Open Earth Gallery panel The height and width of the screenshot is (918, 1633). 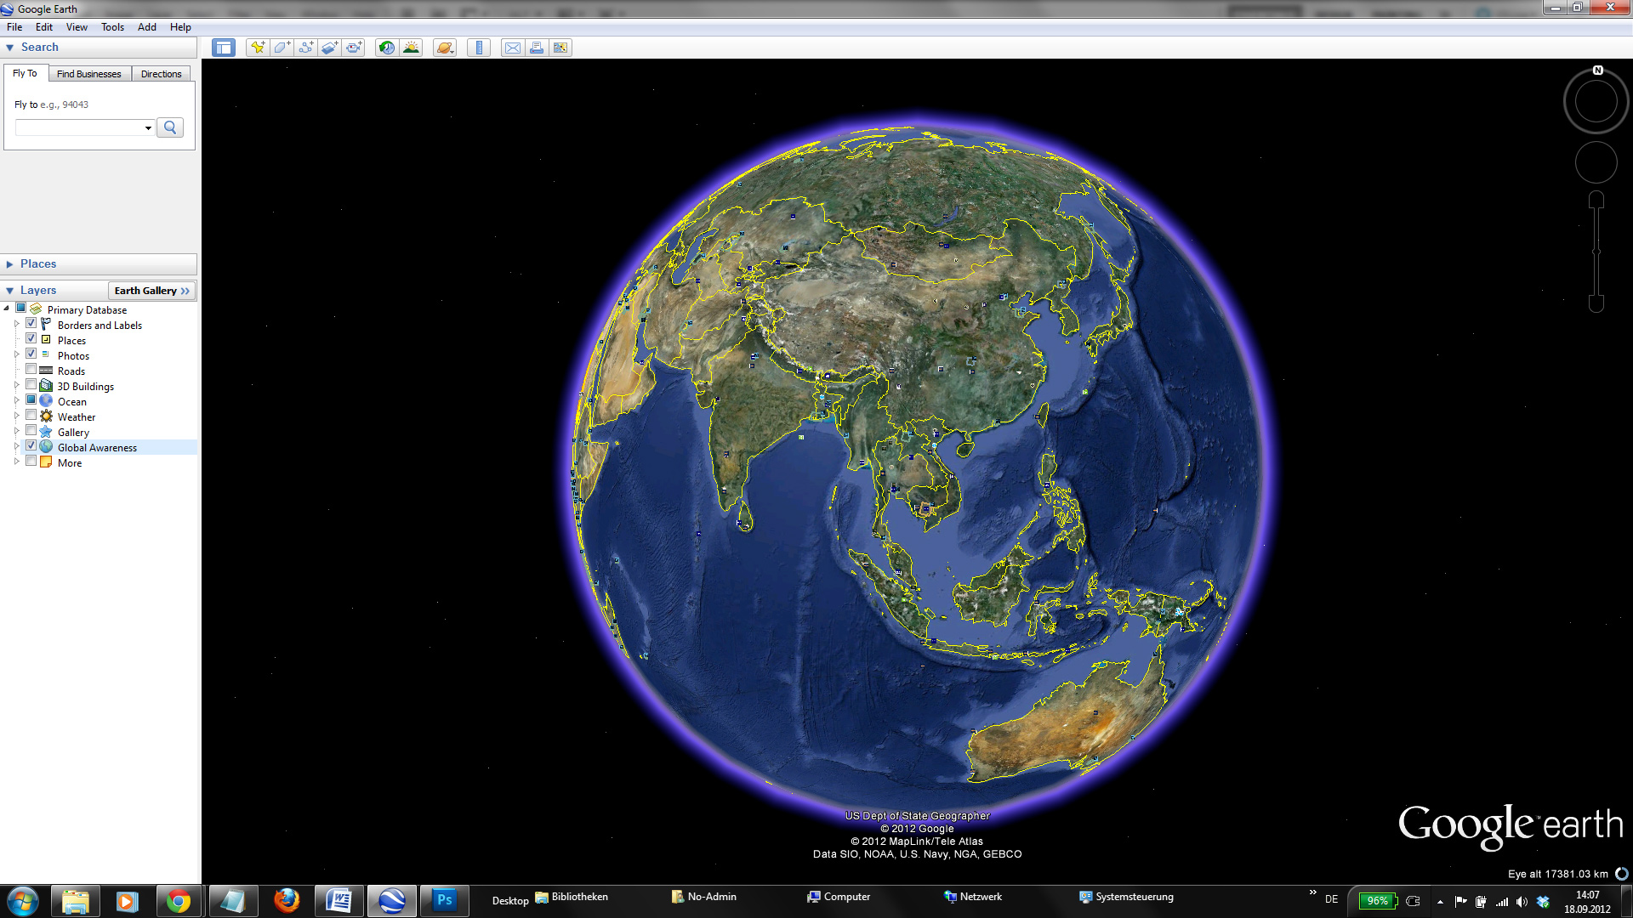[151, 291]
